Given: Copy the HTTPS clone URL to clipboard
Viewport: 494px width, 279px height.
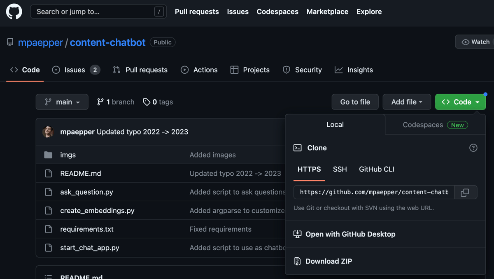Looking at the screenshot, I should [465, 192].
